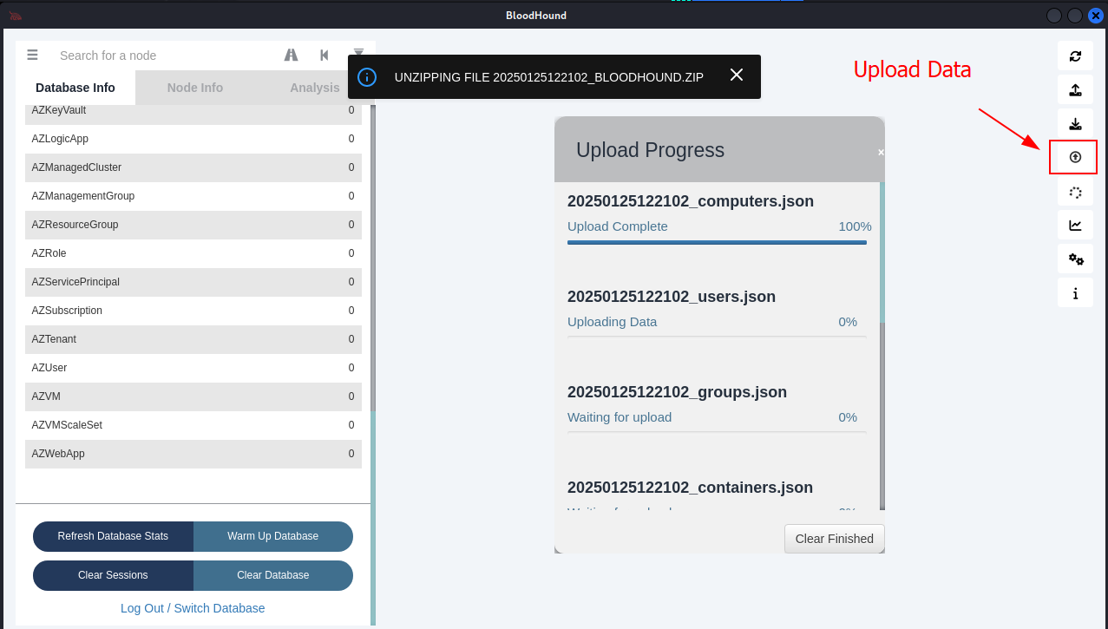
Task: Click the Uploading Data status text
Action: click(613, 322)
